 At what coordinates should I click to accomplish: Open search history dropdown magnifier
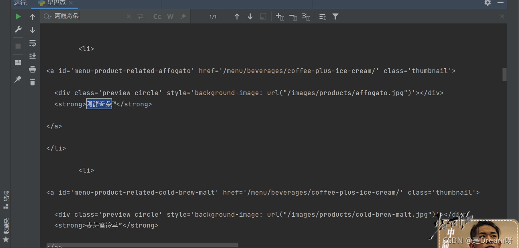click(x=48, y=16)
